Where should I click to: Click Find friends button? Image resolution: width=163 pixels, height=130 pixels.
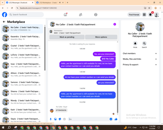point(134,15)
